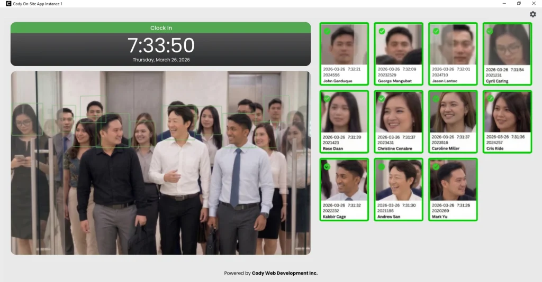This screenshot has width=542, height=282.
Task: Select Christine Cenabre's face thumbnail
Action: point(398,112)
